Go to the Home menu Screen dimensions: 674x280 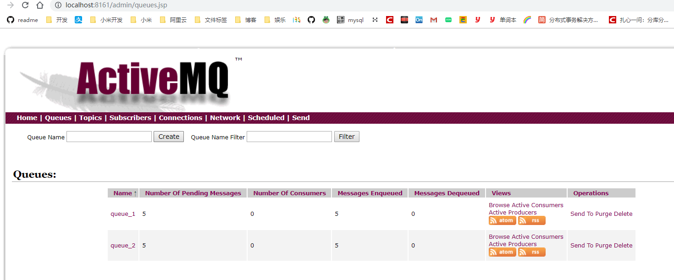tap(27, 118)
